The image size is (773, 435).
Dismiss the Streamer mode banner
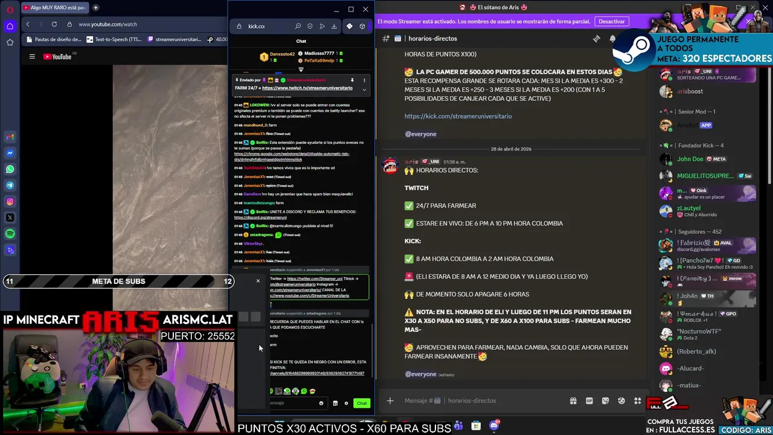[749, 21]
